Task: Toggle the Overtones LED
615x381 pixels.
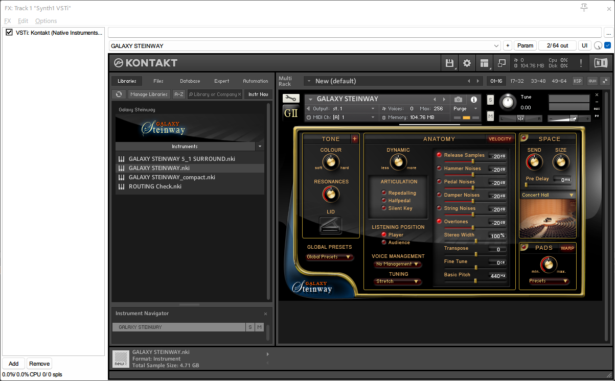Action: click(x=439, y=222)
